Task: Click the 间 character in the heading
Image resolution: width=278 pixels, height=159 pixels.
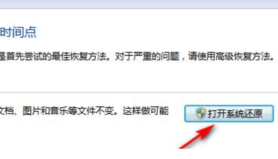Action: click(x=18, y=32)
